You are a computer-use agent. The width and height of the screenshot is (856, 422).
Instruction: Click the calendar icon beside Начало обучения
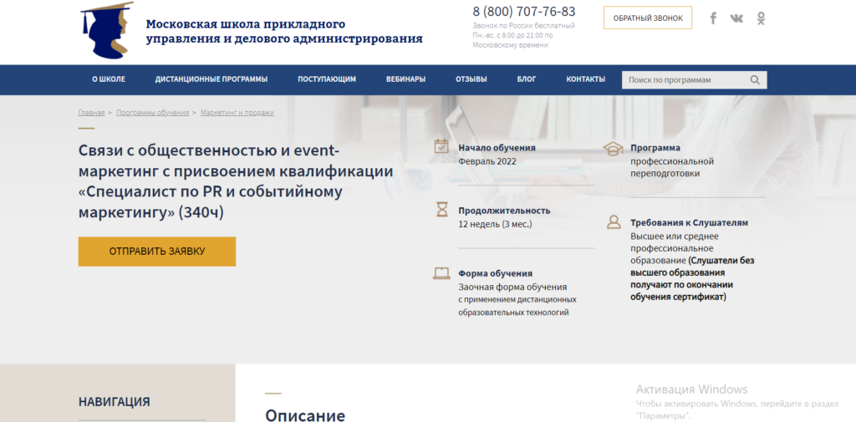point(441,147)
